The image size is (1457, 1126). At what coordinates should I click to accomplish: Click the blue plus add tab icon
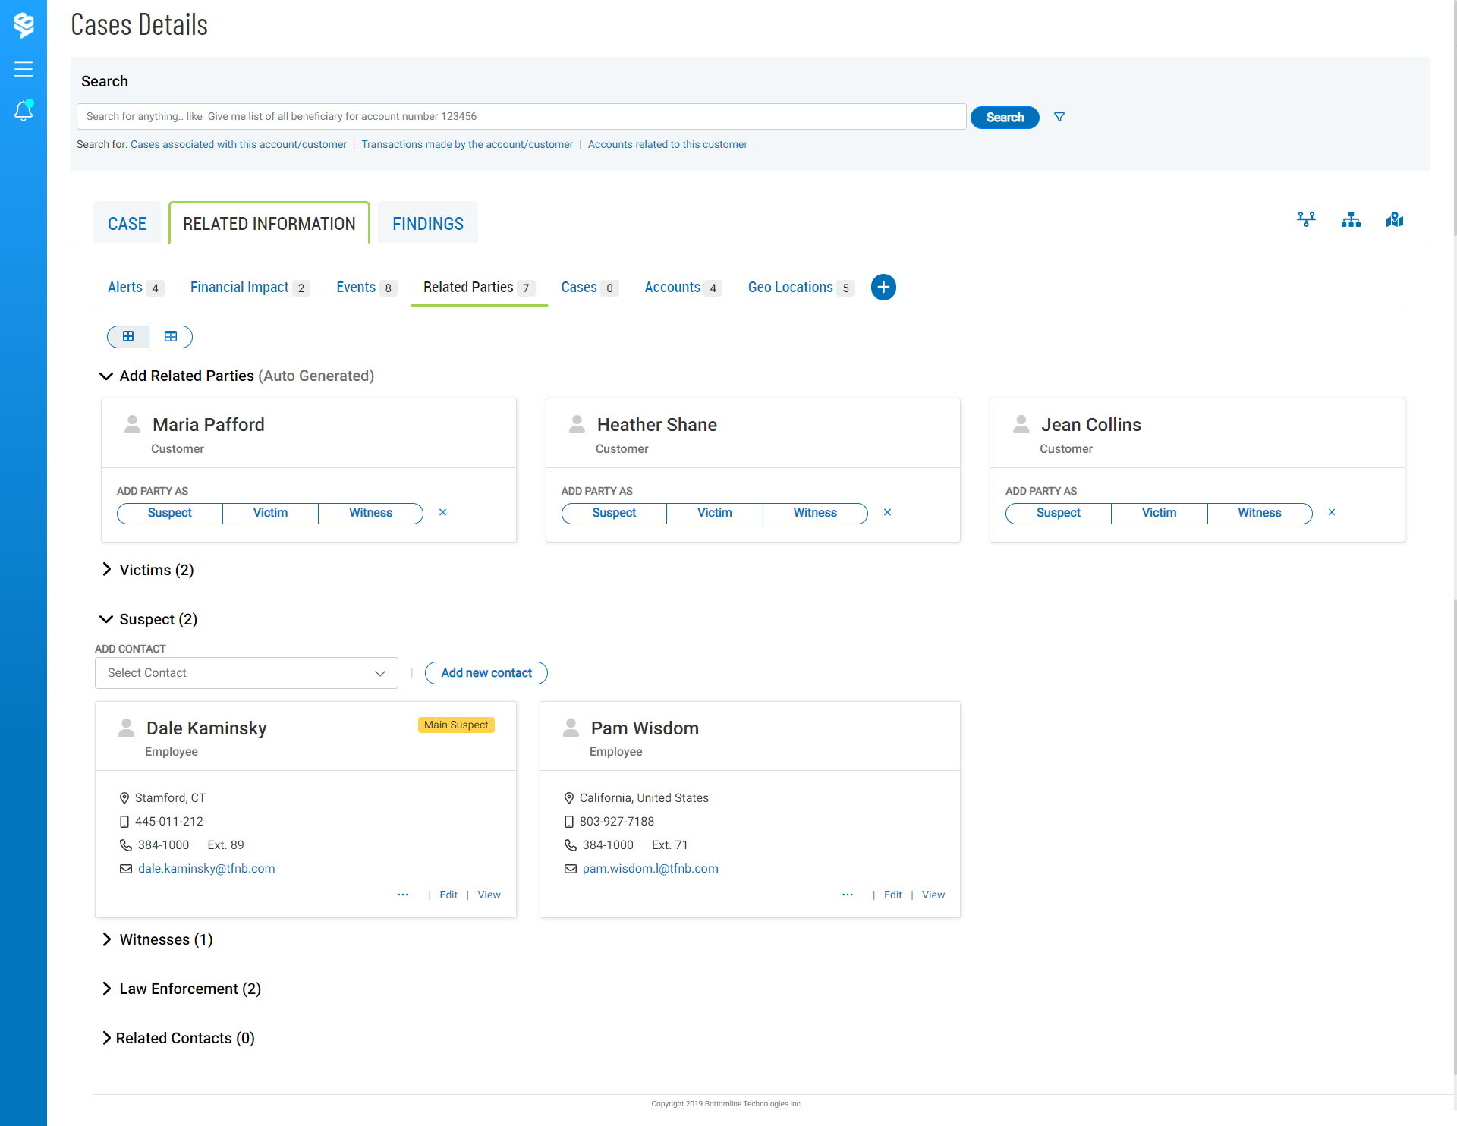(x=883, y=287)
